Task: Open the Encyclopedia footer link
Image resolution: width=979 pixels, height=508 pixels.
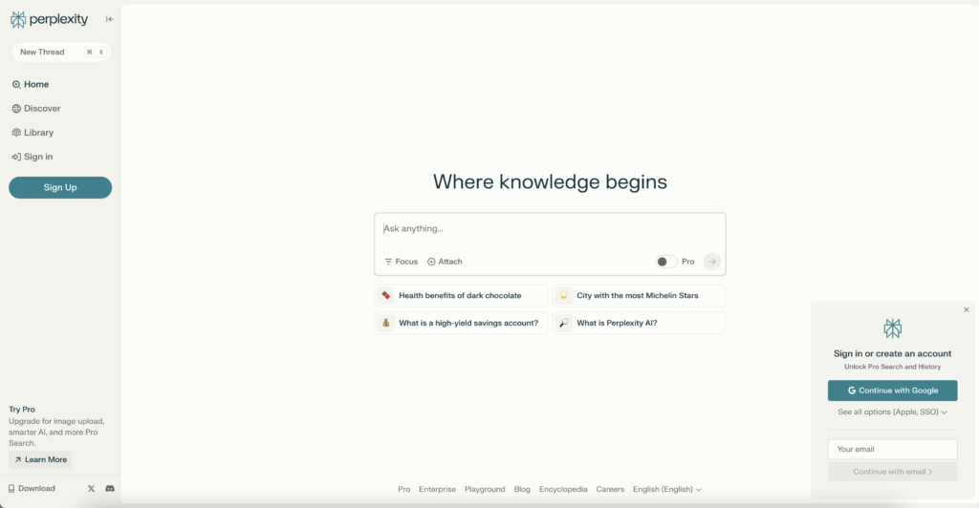Action: [563, 489]
